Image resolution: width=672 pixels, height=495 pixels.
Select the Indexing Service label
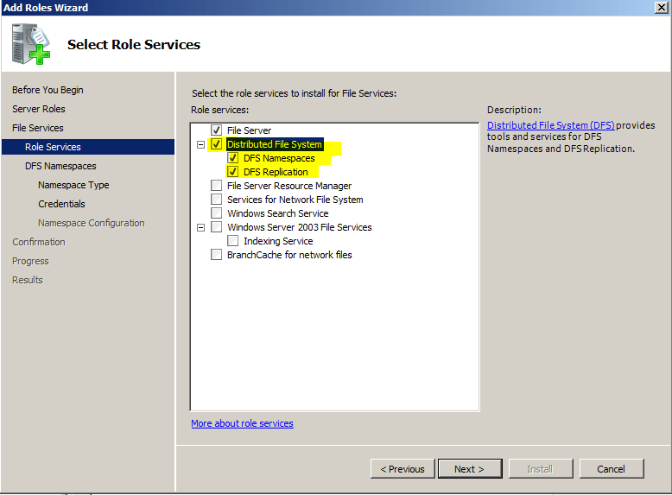point(278,241)
